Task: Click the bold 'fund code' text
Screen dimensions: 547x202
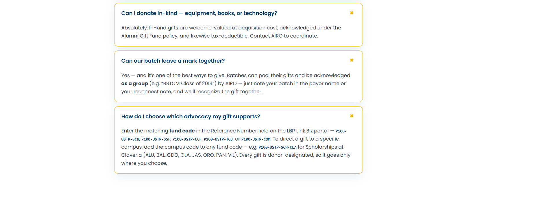Action: tap(182, 131)
